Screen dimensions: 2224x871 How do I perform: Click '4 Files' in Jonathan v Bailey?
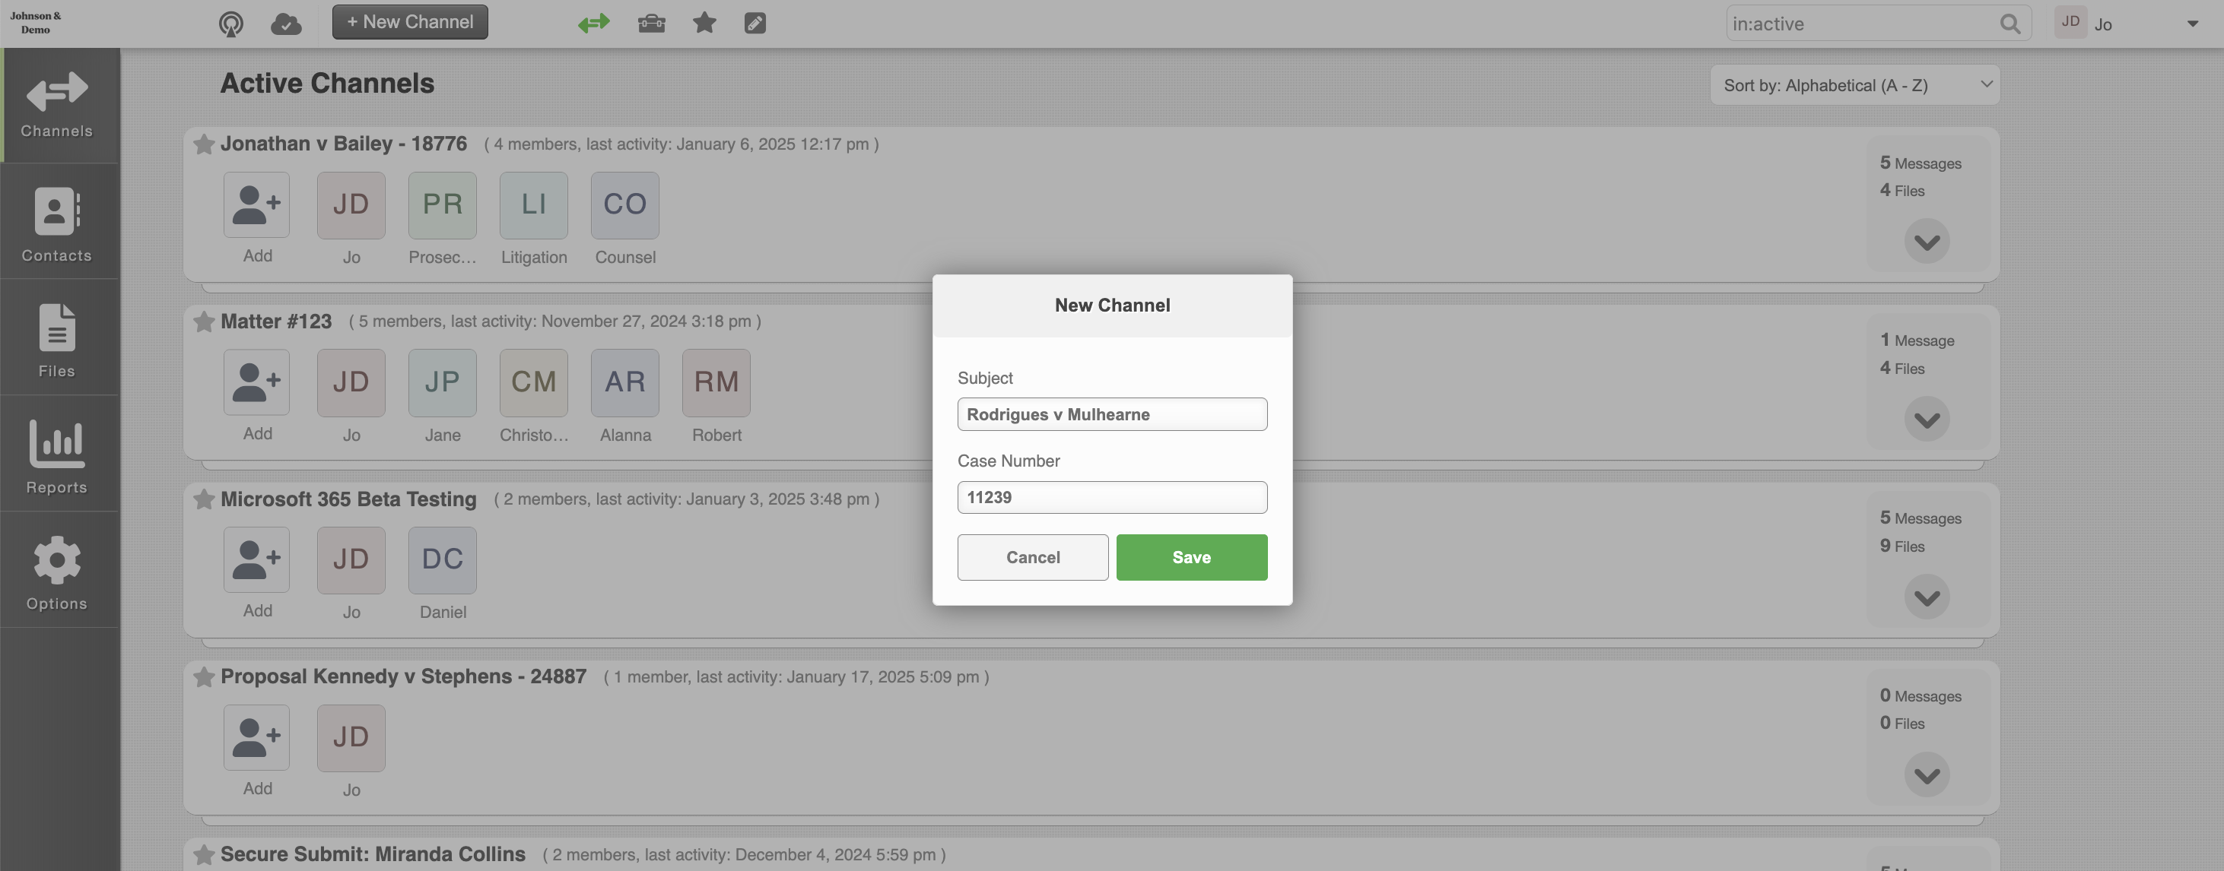tap(1902, 191)
